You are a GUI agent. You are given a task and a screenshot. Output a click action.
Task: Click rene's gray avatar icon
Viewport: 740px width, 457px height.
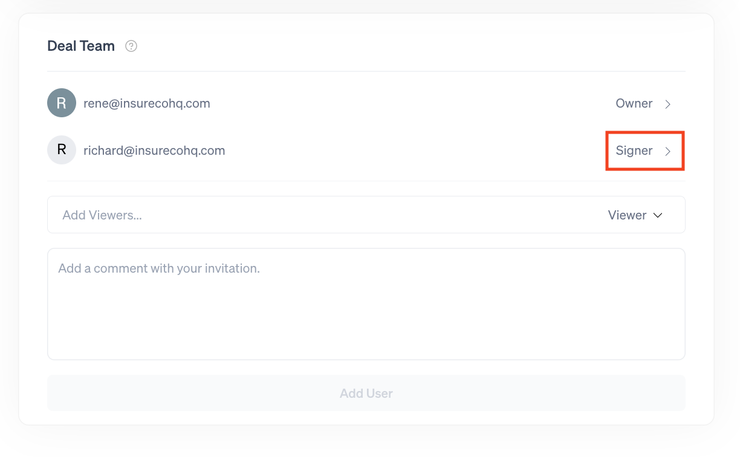pos(62,103)
